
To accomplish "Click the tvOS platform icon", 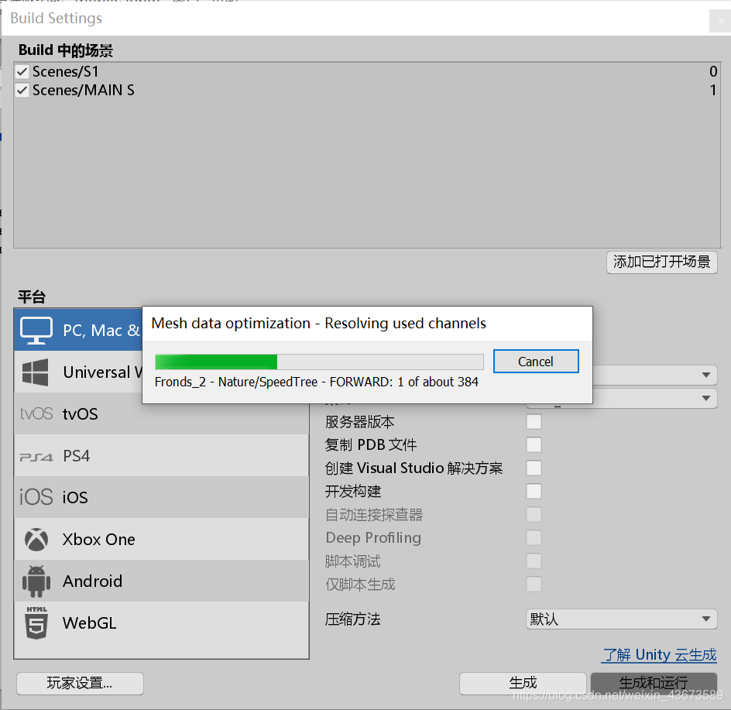I will [36, 413].
